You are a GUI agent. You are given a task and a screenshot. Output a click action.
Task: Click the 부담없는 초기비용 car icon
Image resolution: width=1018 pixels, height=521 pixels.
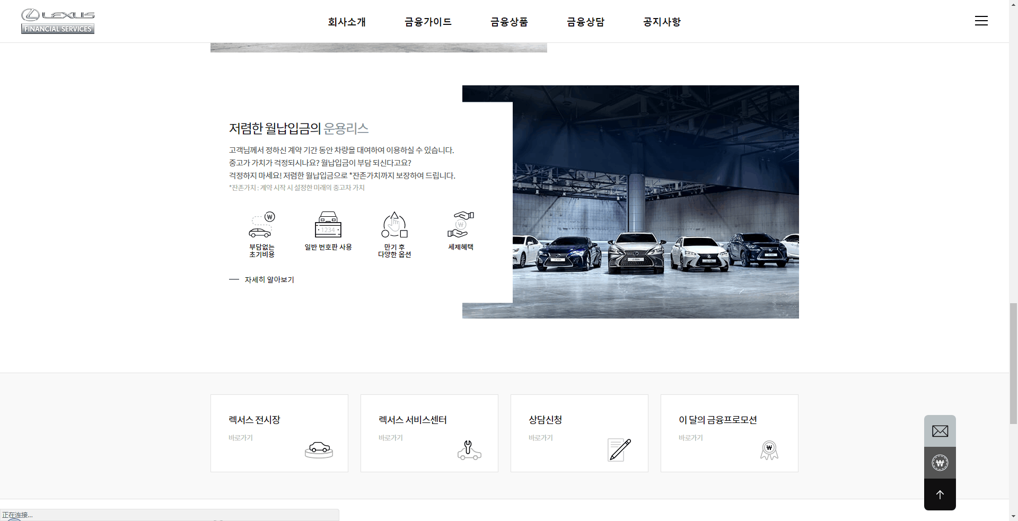pyautogui.click(x=262, y=225)
